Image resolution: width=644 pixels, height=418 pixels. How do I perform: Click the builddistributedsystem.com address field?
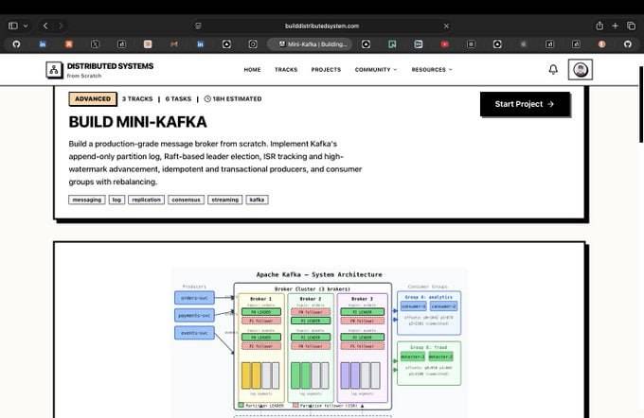point(322,26)
